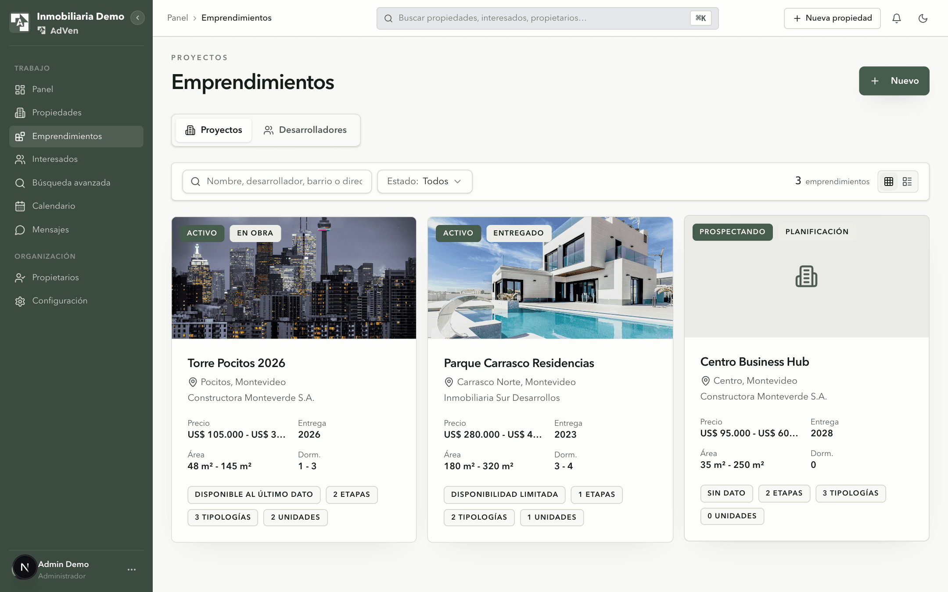Viewport: 948px width, 592px height.
Task: Click the Panel breadcrumb link
Action: 177,18
